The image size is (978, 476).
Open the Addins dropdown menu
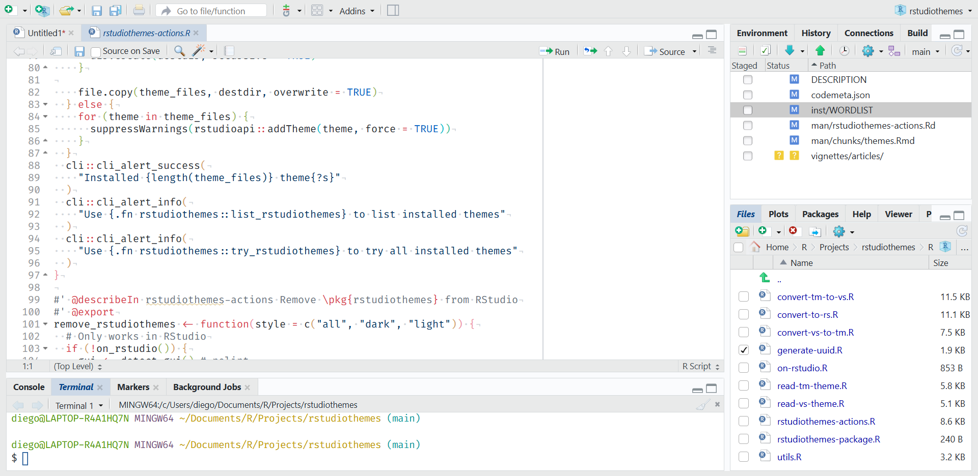[x=357, y=11]
